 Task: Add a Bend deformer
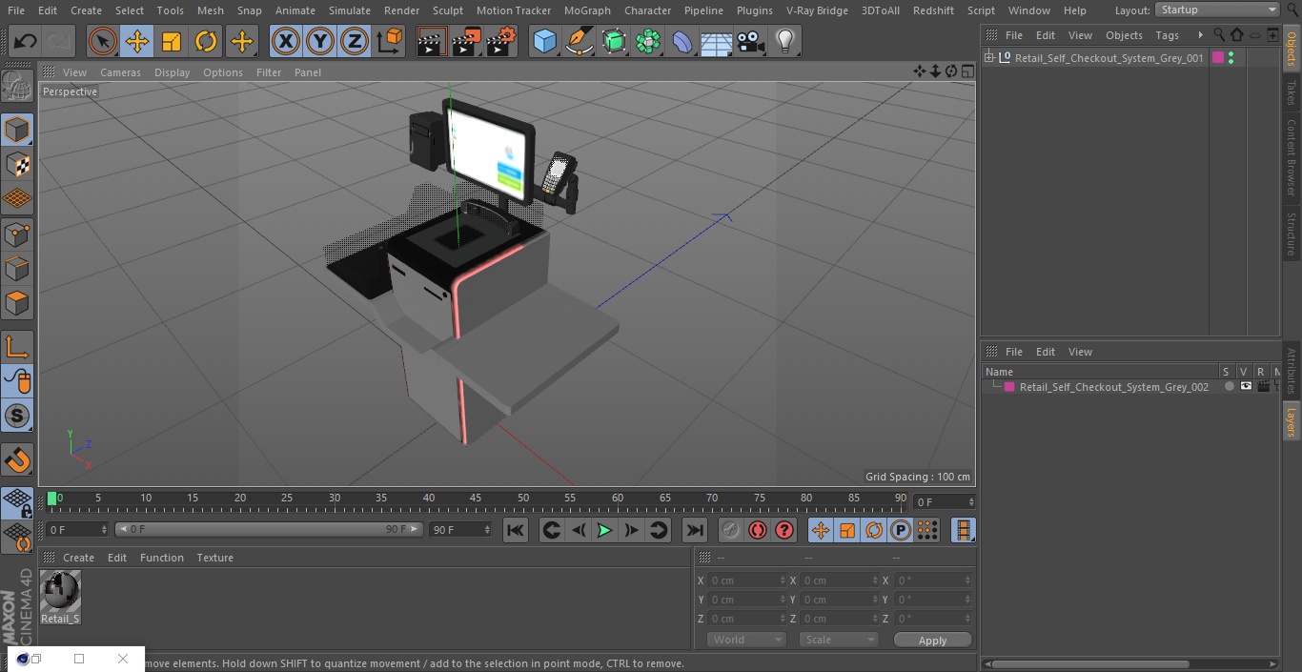click(682, 42)
